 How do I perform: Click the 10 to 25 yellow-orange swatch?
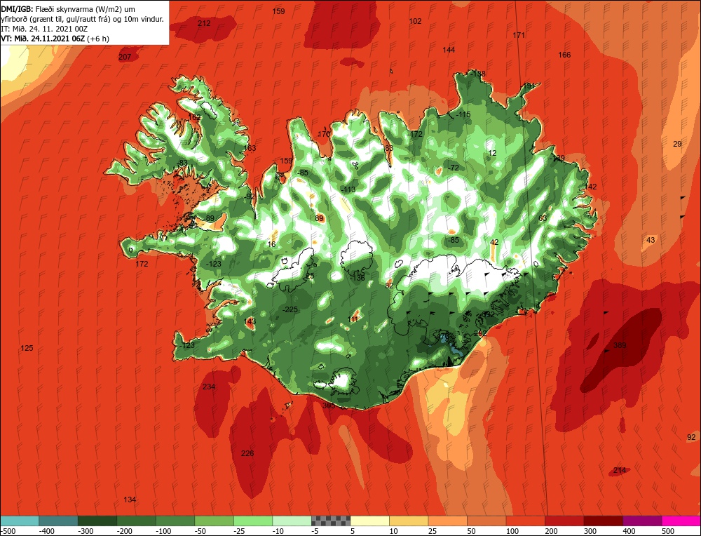pos(409,521)
